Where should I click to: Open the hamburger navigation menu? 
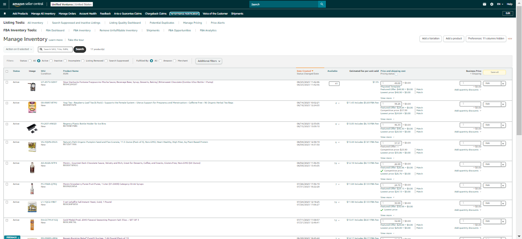(x=4, y=4)
